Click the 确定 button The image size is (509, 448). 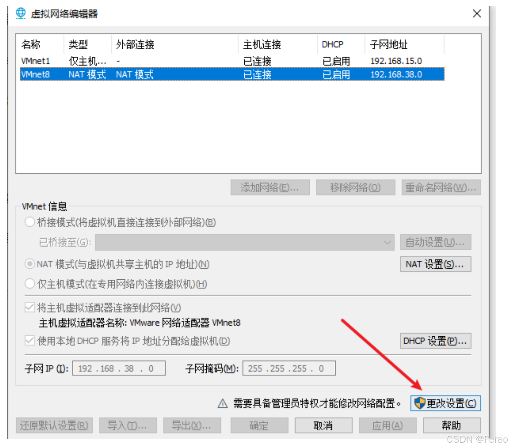[259, 426]
